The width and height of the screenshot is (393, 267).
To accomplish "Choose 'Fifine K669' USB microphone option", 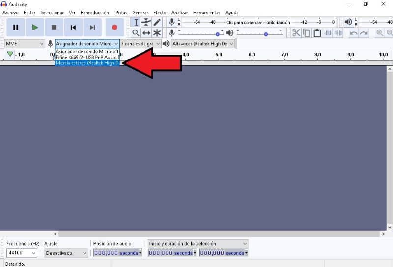I will (87, 57).
